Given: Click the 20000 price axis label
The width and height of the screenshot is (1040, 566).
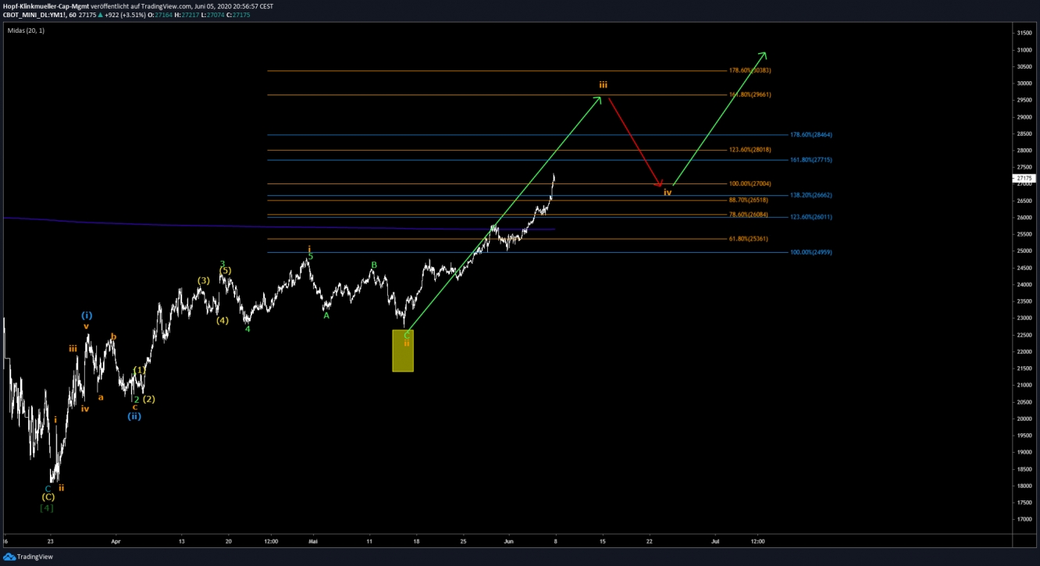Looking at the screenshot, I should [1023, 419].
